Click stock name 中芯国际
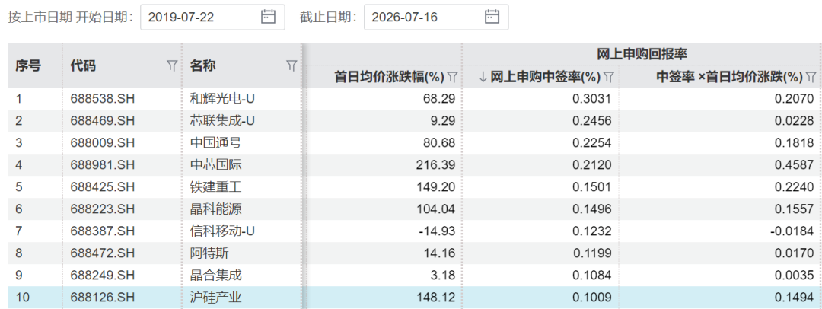 [215, 164]
